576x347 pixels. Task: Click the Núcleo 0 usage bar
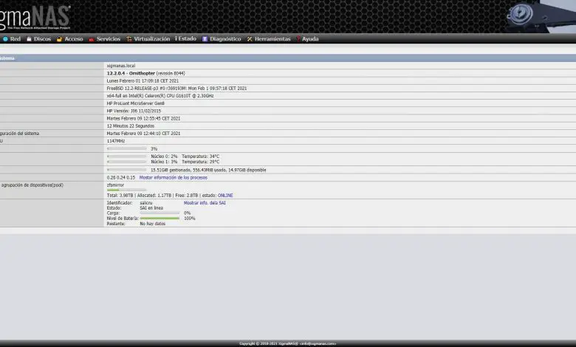tap(127, 157)
